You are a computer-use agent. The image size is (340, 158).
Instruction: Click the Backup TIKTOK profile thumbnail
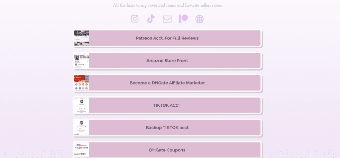pos(81,128)
